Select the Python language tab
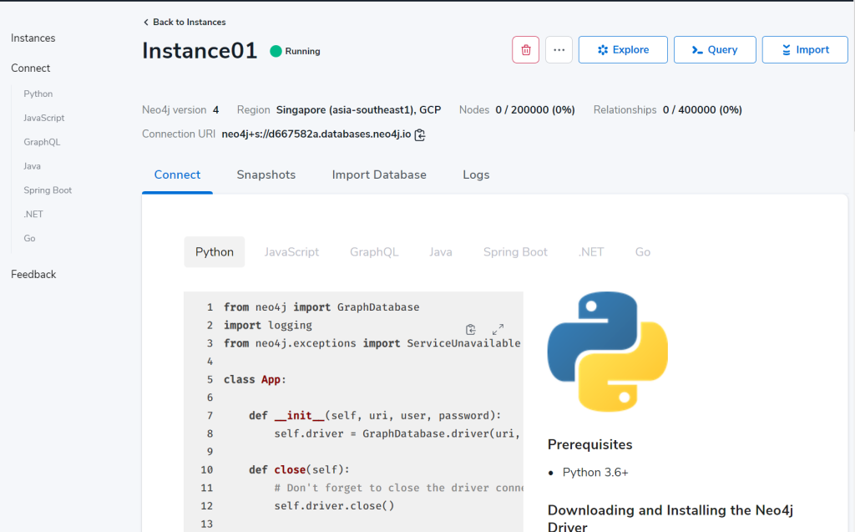Image resolution: width=855 pixels, height=532 pixels. [x=215, y=252]
